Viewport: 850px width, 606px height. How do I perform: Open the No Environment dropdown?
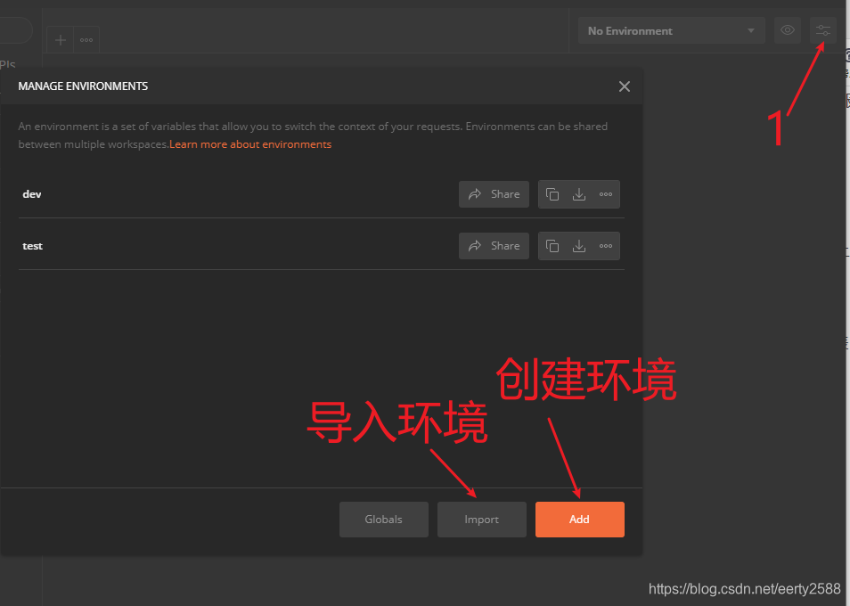coord(671,29)
